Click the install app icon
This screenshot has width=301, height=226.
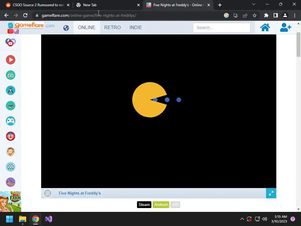tap(236, 15)
